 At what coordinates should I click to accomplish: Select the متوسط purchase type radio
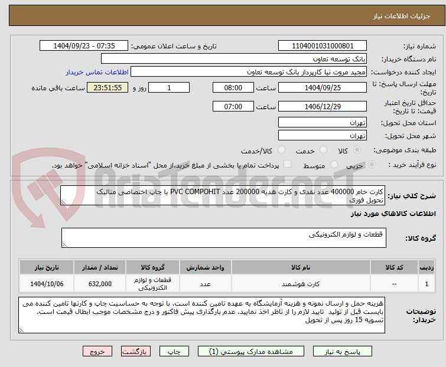[334, 165]
